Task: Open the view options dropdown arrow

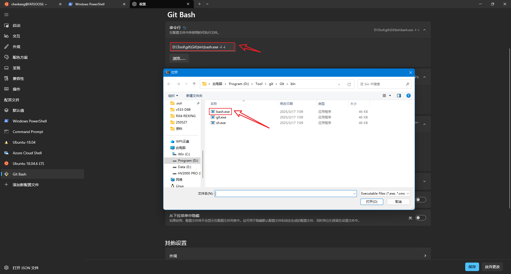Action: [390, 96]
